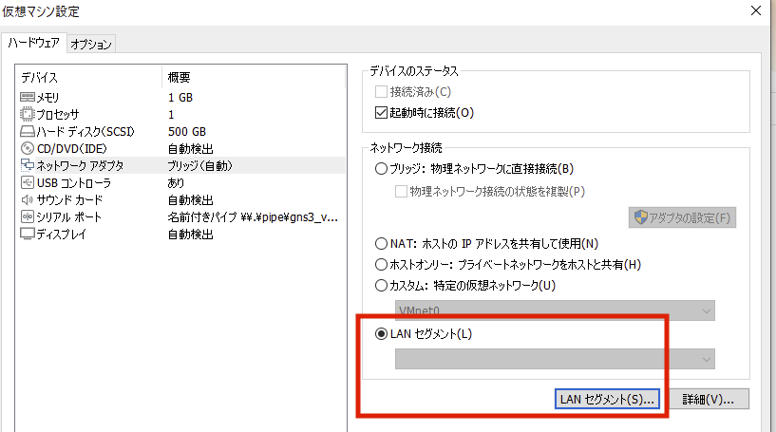Image resolution: width=776 pixels, height=432 pixels.
Task: Click the processor (プロセッサ) chip icon
Action: [28, 114]
